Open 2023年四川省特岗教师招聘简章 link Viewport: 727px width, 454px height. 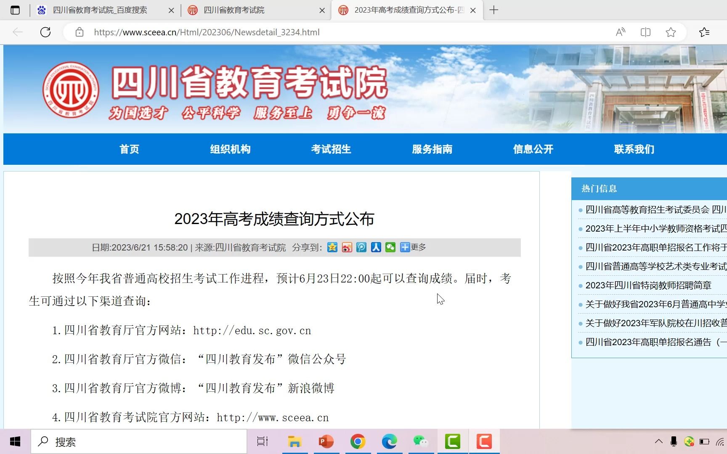pyautogui.click(x=648, y=285)
